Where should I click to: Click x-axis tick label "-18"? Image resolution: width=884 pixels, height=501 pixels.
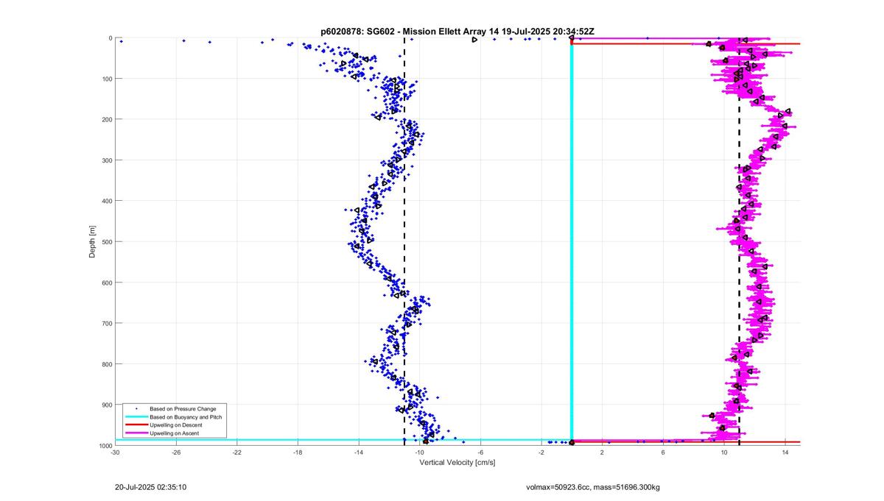click(x=298, y=452)
